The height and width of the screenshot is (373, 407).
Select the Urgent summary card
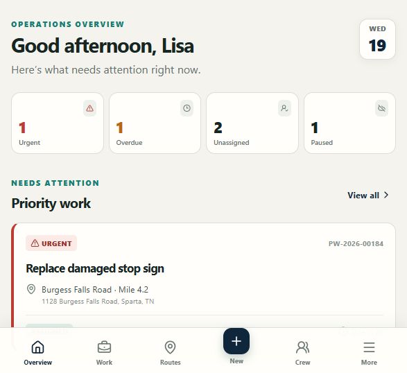[58, 123]
